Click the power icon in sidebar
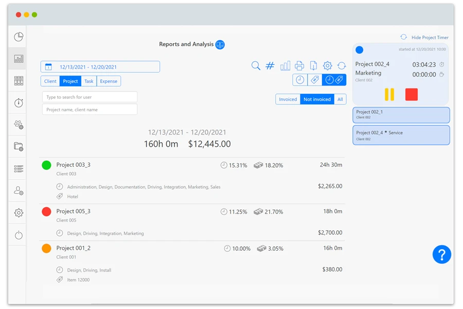The height and width of the screenshot is (309, 463). tap(19, 235)
